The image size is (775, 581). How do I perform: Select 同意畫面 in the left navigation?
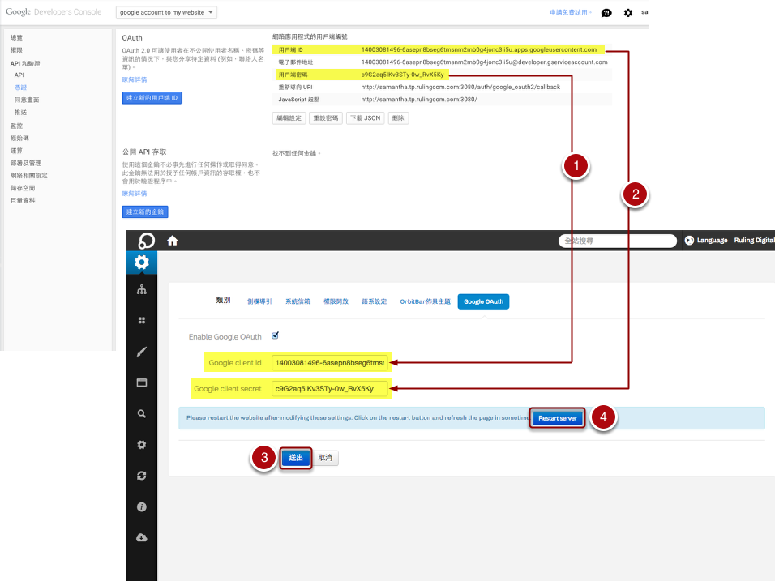(27, 100)
